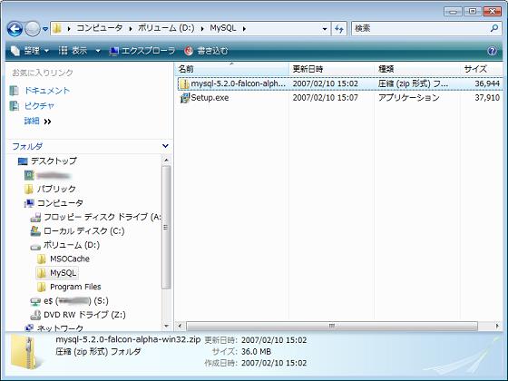Click the 37,910 size cell
This screenshot has width=508, height=381.
coord(487,98)
